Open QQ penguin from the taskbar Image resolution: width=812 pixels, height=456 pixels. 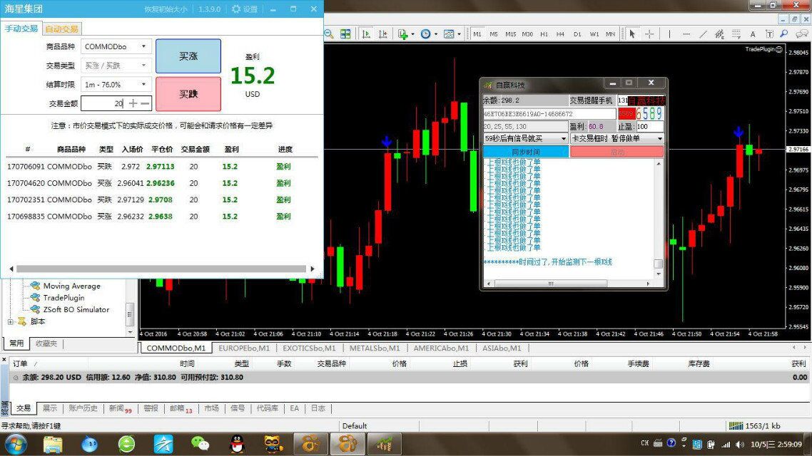[237, 444]
